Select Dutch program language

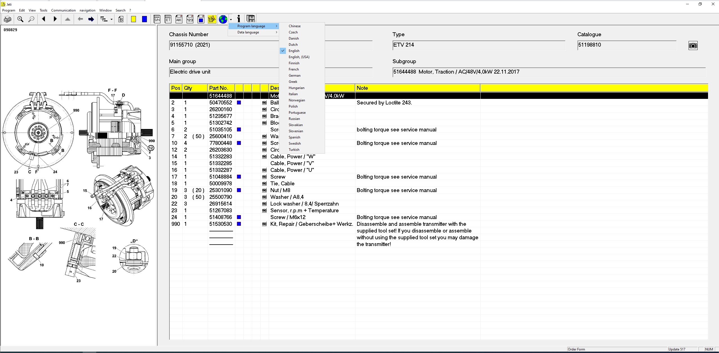302,45
